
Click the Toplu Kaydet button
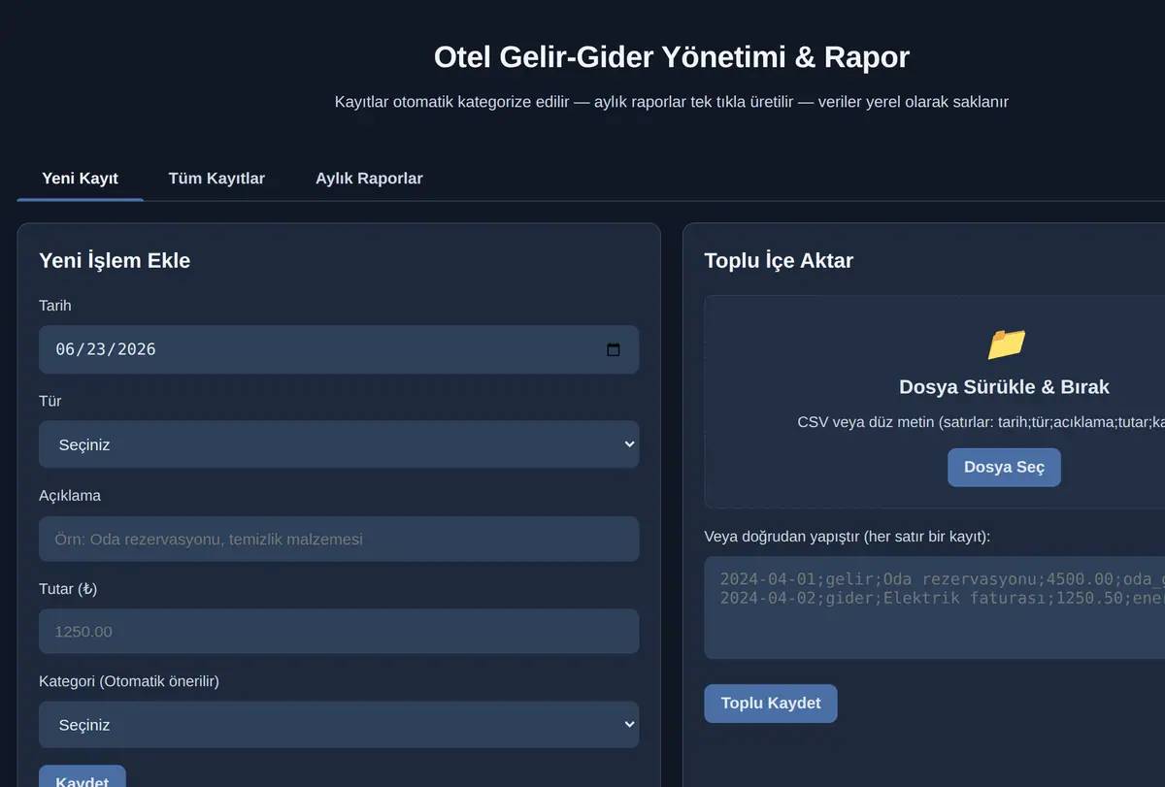(771, 704)
